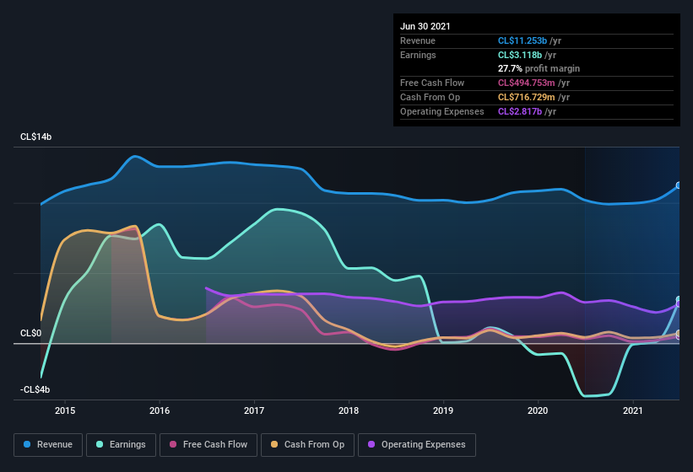Click the blue Revenue endpoint marker on chart

click(679, 185)
